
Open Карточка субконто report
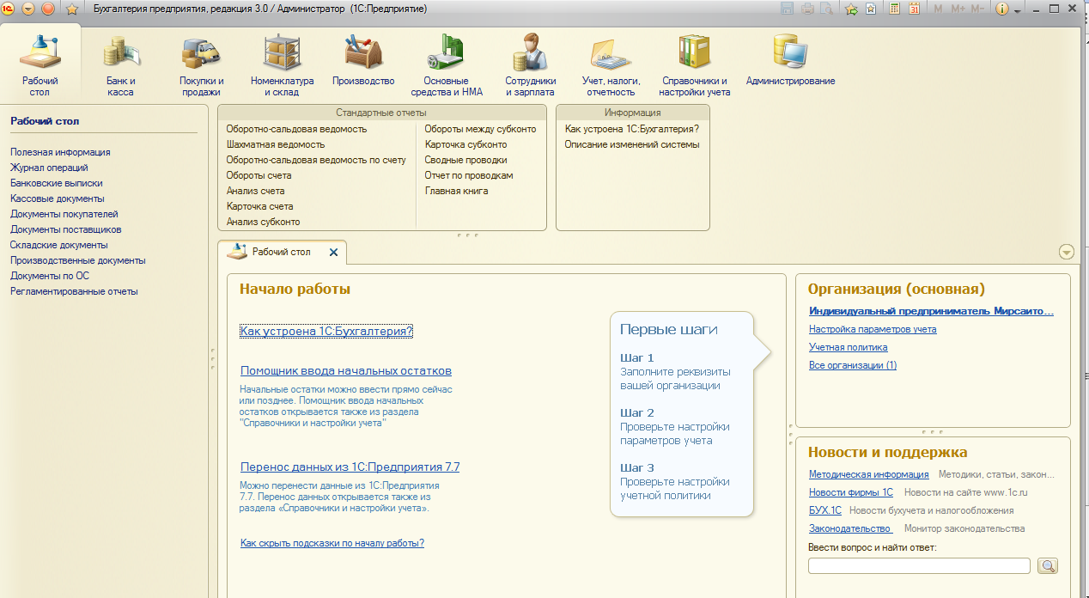[465, 144]
